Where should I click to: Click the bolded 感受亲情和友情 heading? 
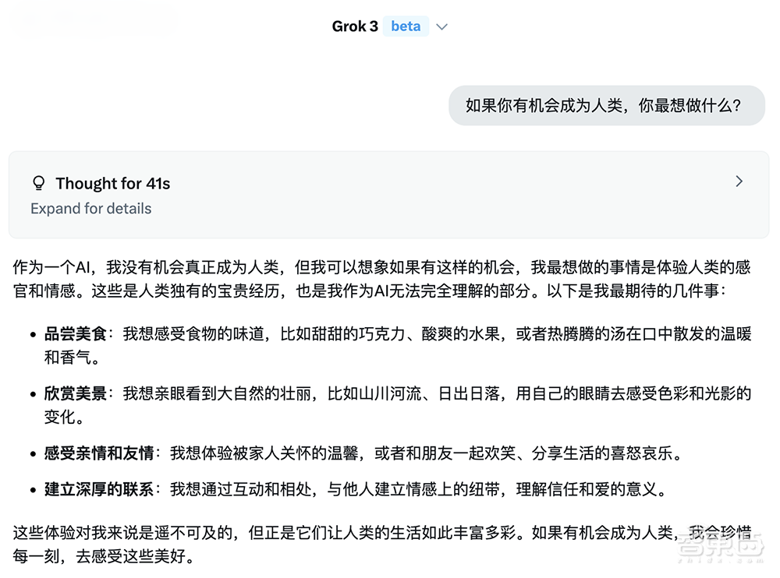coord(91,453)
